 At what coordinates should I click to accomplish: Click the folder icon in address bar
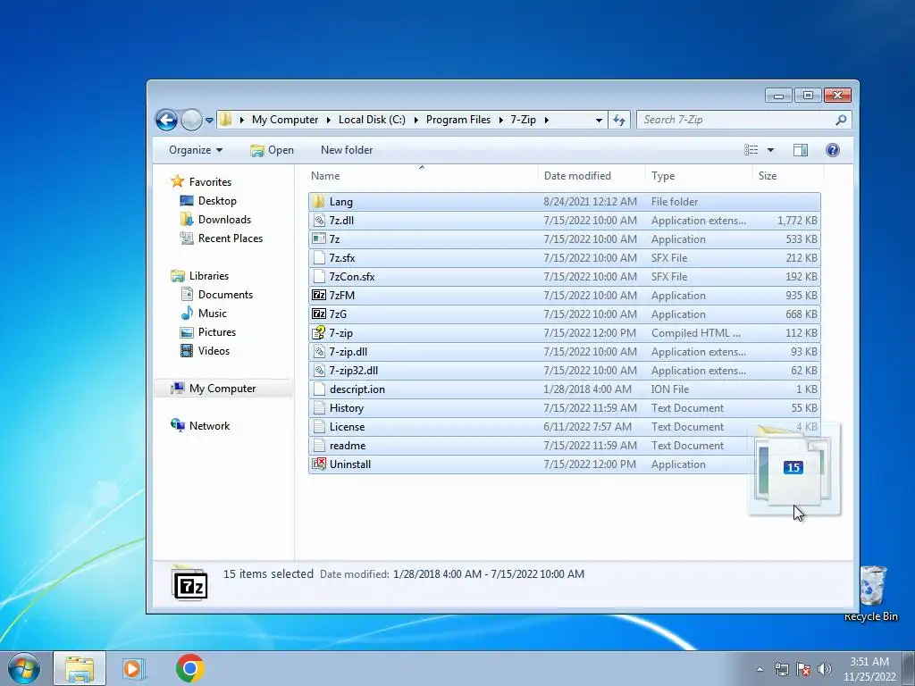226,120
